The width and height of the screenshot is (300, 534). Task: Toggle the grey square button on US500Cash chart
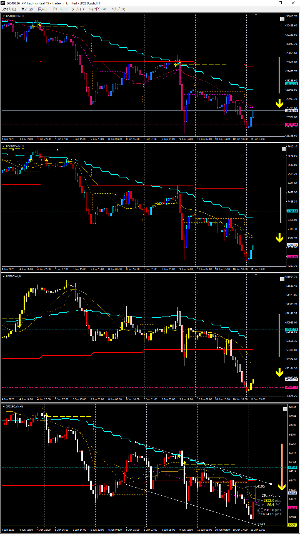coord(284,149)
